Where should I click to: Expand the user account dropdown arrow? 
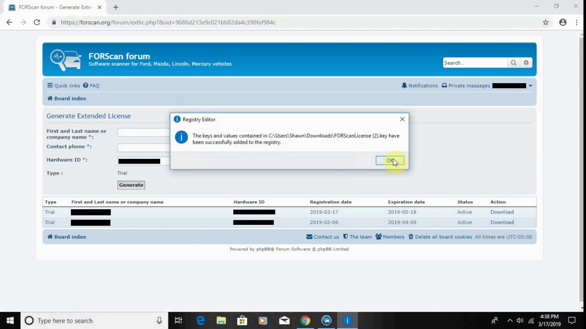click(530, 86)
